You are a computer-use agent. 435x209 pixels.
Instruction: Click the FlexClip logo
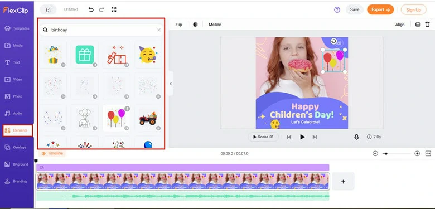pos(16,10)
